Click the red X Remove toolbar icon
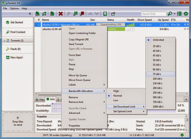Screen dimensions: 191x139 pyautogui.click(x=61, y=14)
